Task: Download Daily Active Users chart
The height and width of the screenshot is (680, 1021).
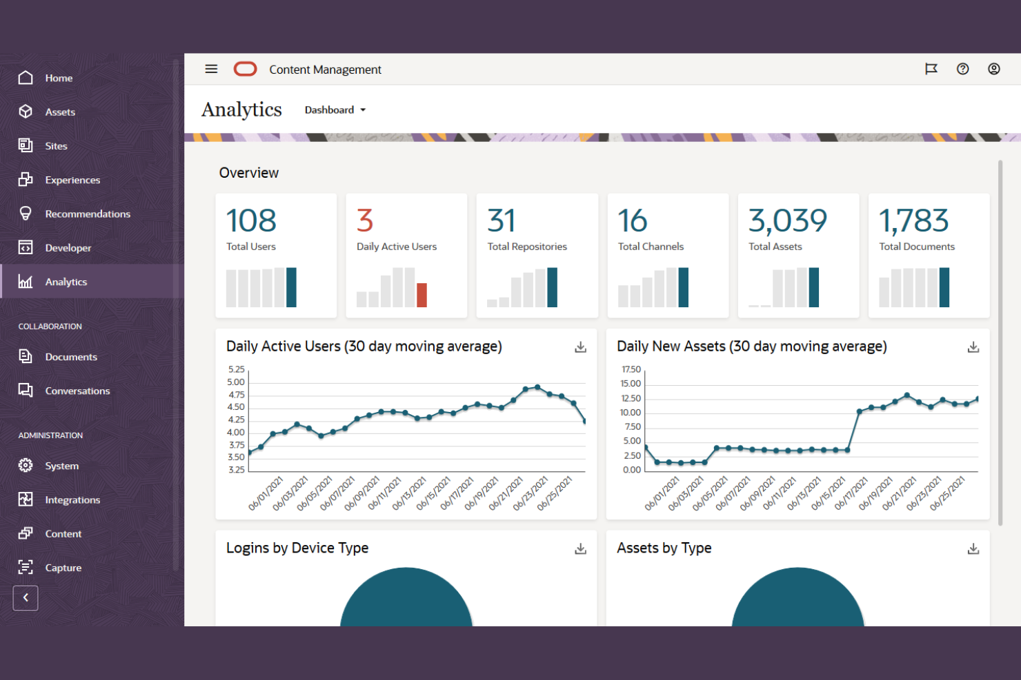Action: tap(580, 347)
